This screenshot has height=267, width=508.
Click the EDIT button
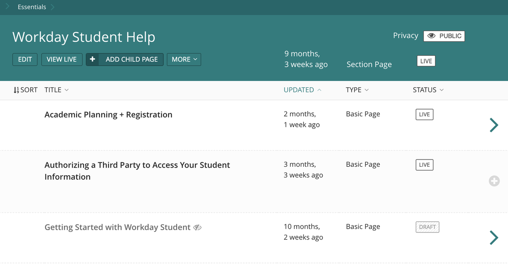(25, 60)
